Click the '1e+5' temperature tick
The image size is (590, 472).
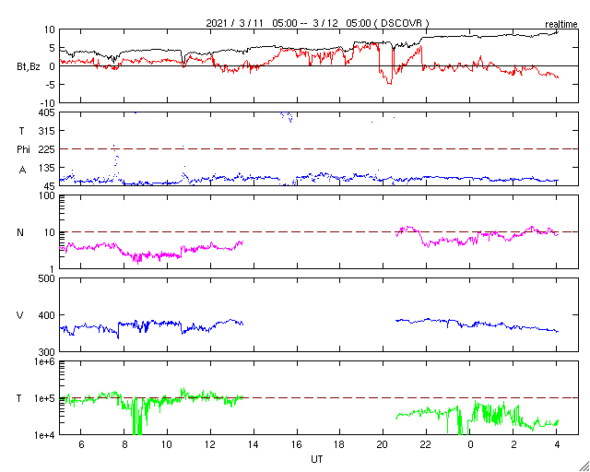tap(44, 398)
